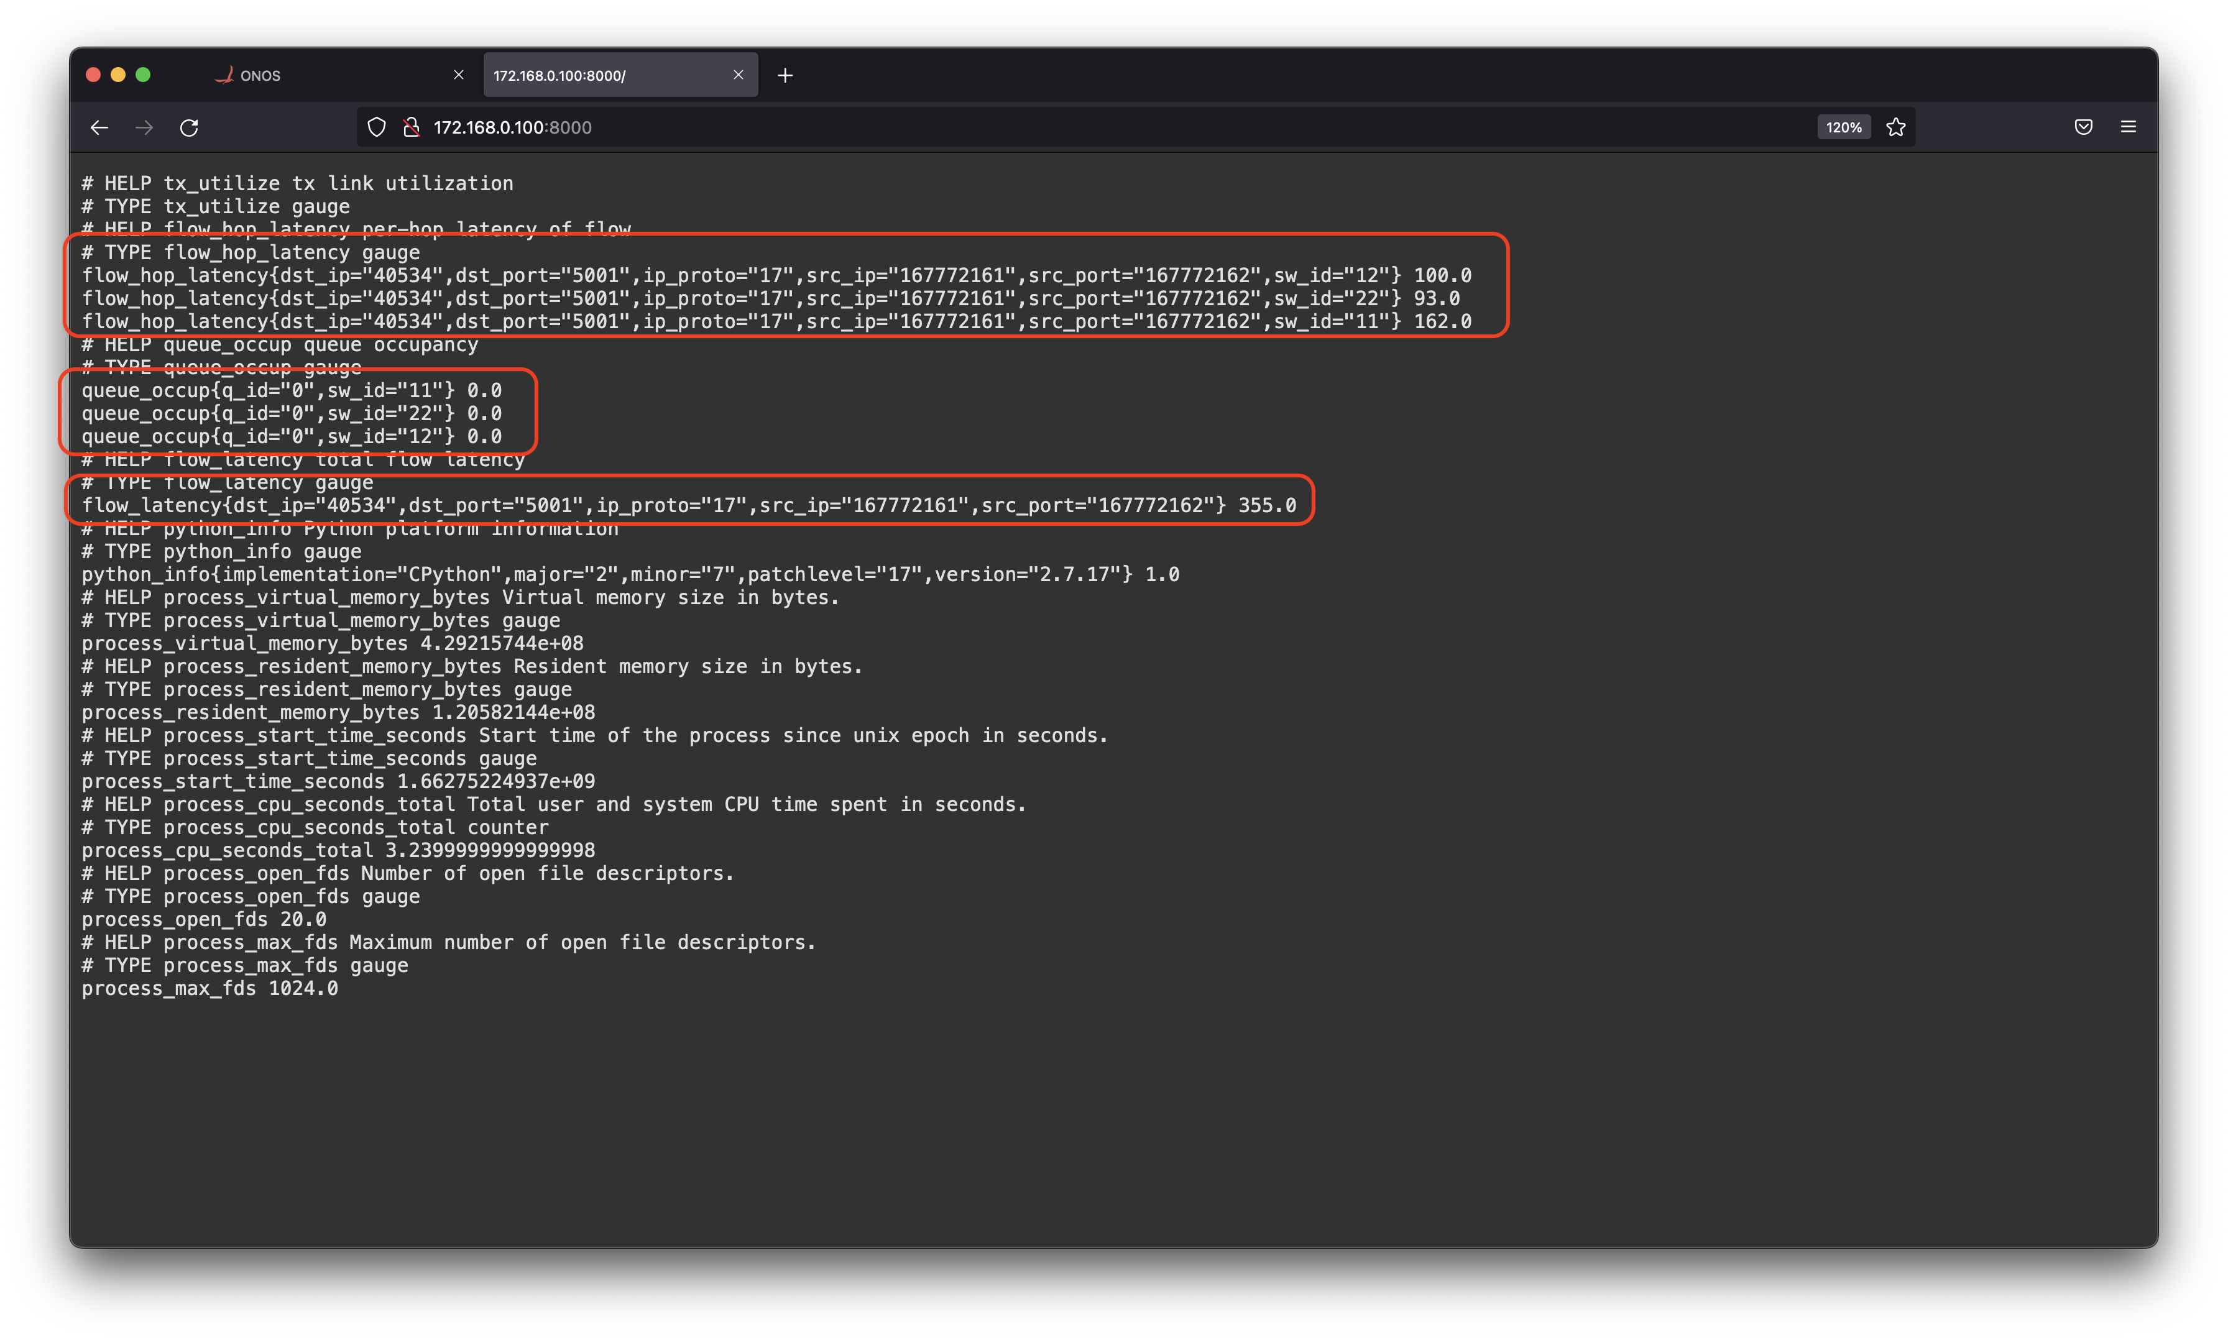This screenshot has height=1340, width=2228.
Task: Click the queue_occup line with sw_id="12"
Action: click(292, 437)
